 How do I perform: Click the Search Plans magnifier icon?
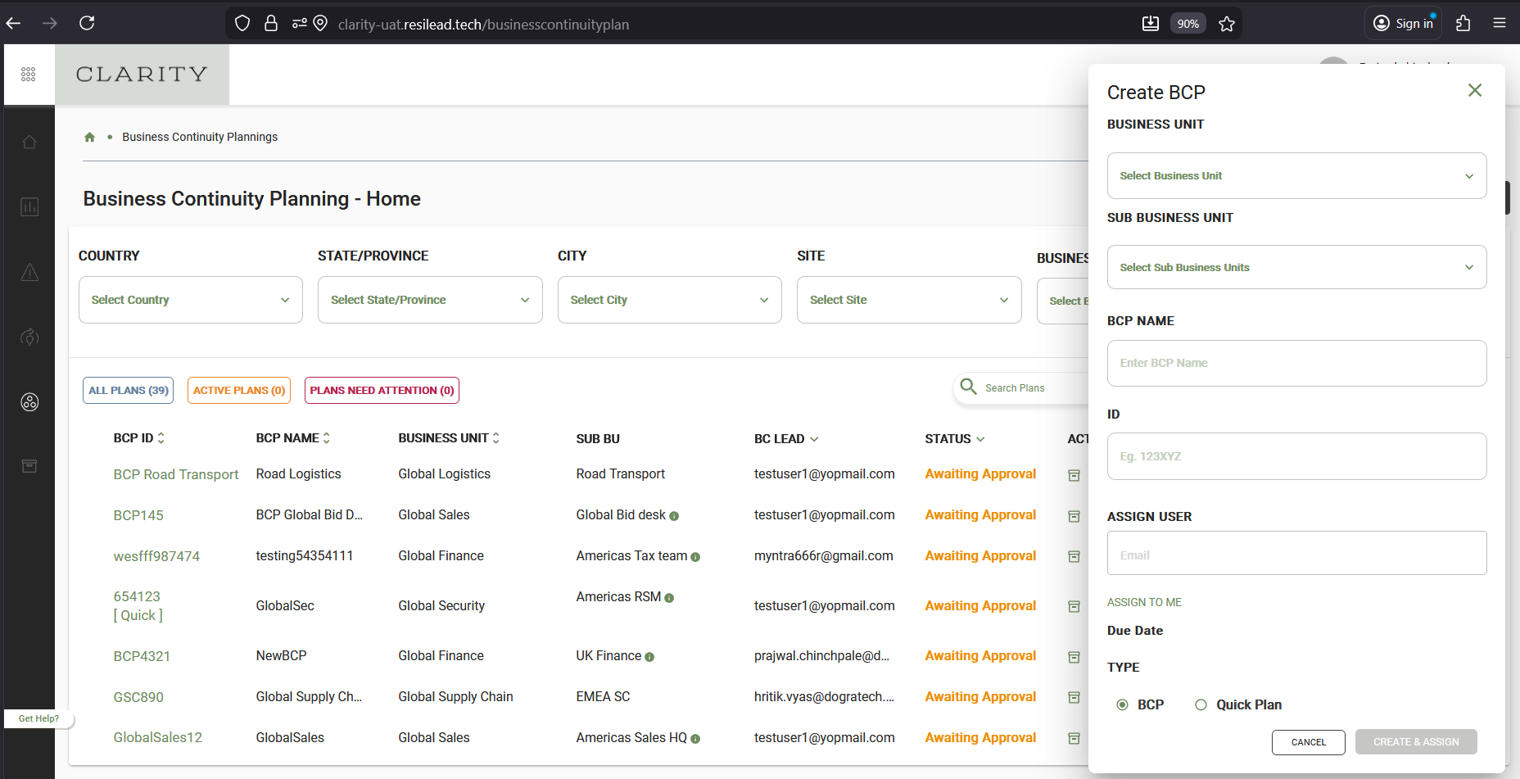coord(968,387)
